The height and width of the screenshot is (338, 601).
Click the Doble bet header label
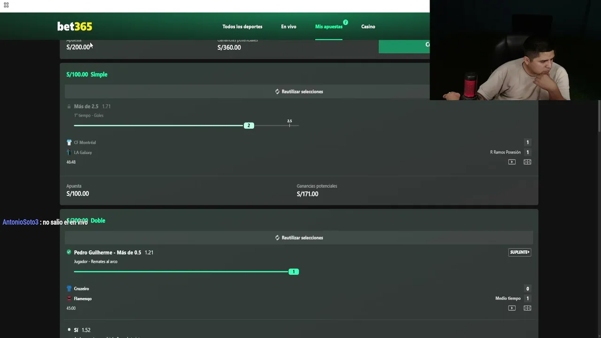point(98,221)
